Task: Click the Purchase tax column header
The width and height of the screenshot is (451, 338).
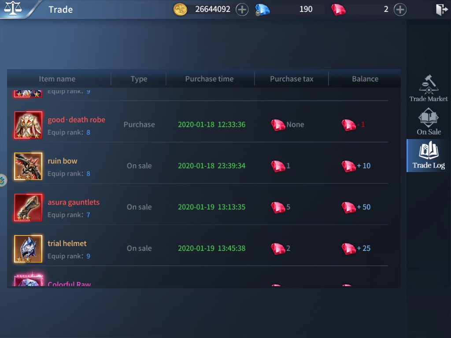Action: tap(292, 78)
